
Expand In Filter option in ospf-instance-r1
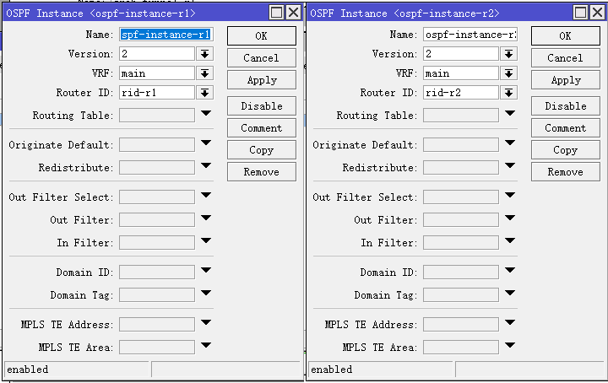pos(206,241)
